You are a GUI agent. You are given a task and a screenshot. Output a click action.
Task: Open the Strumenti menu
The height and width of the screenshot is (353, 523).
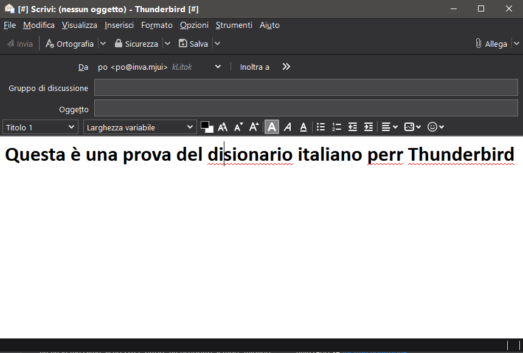[x=234, y=25]
